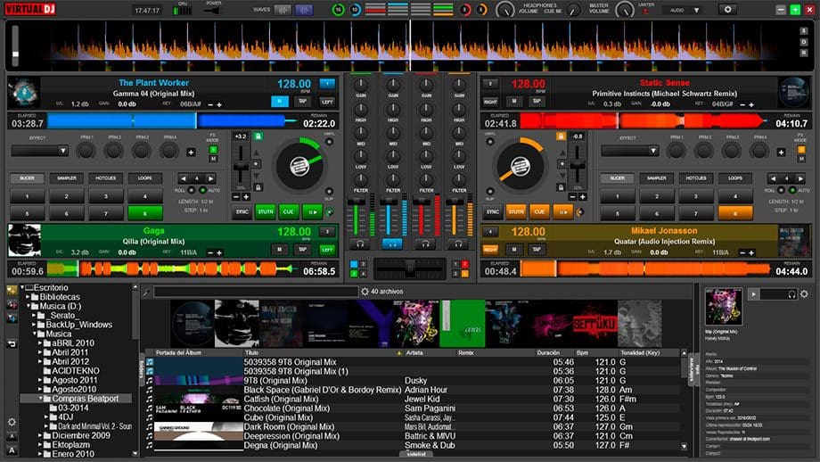Click the headphone cue icon on mixer channel 3
Viewport: 820px width, 462px height.
coord(425,243)
